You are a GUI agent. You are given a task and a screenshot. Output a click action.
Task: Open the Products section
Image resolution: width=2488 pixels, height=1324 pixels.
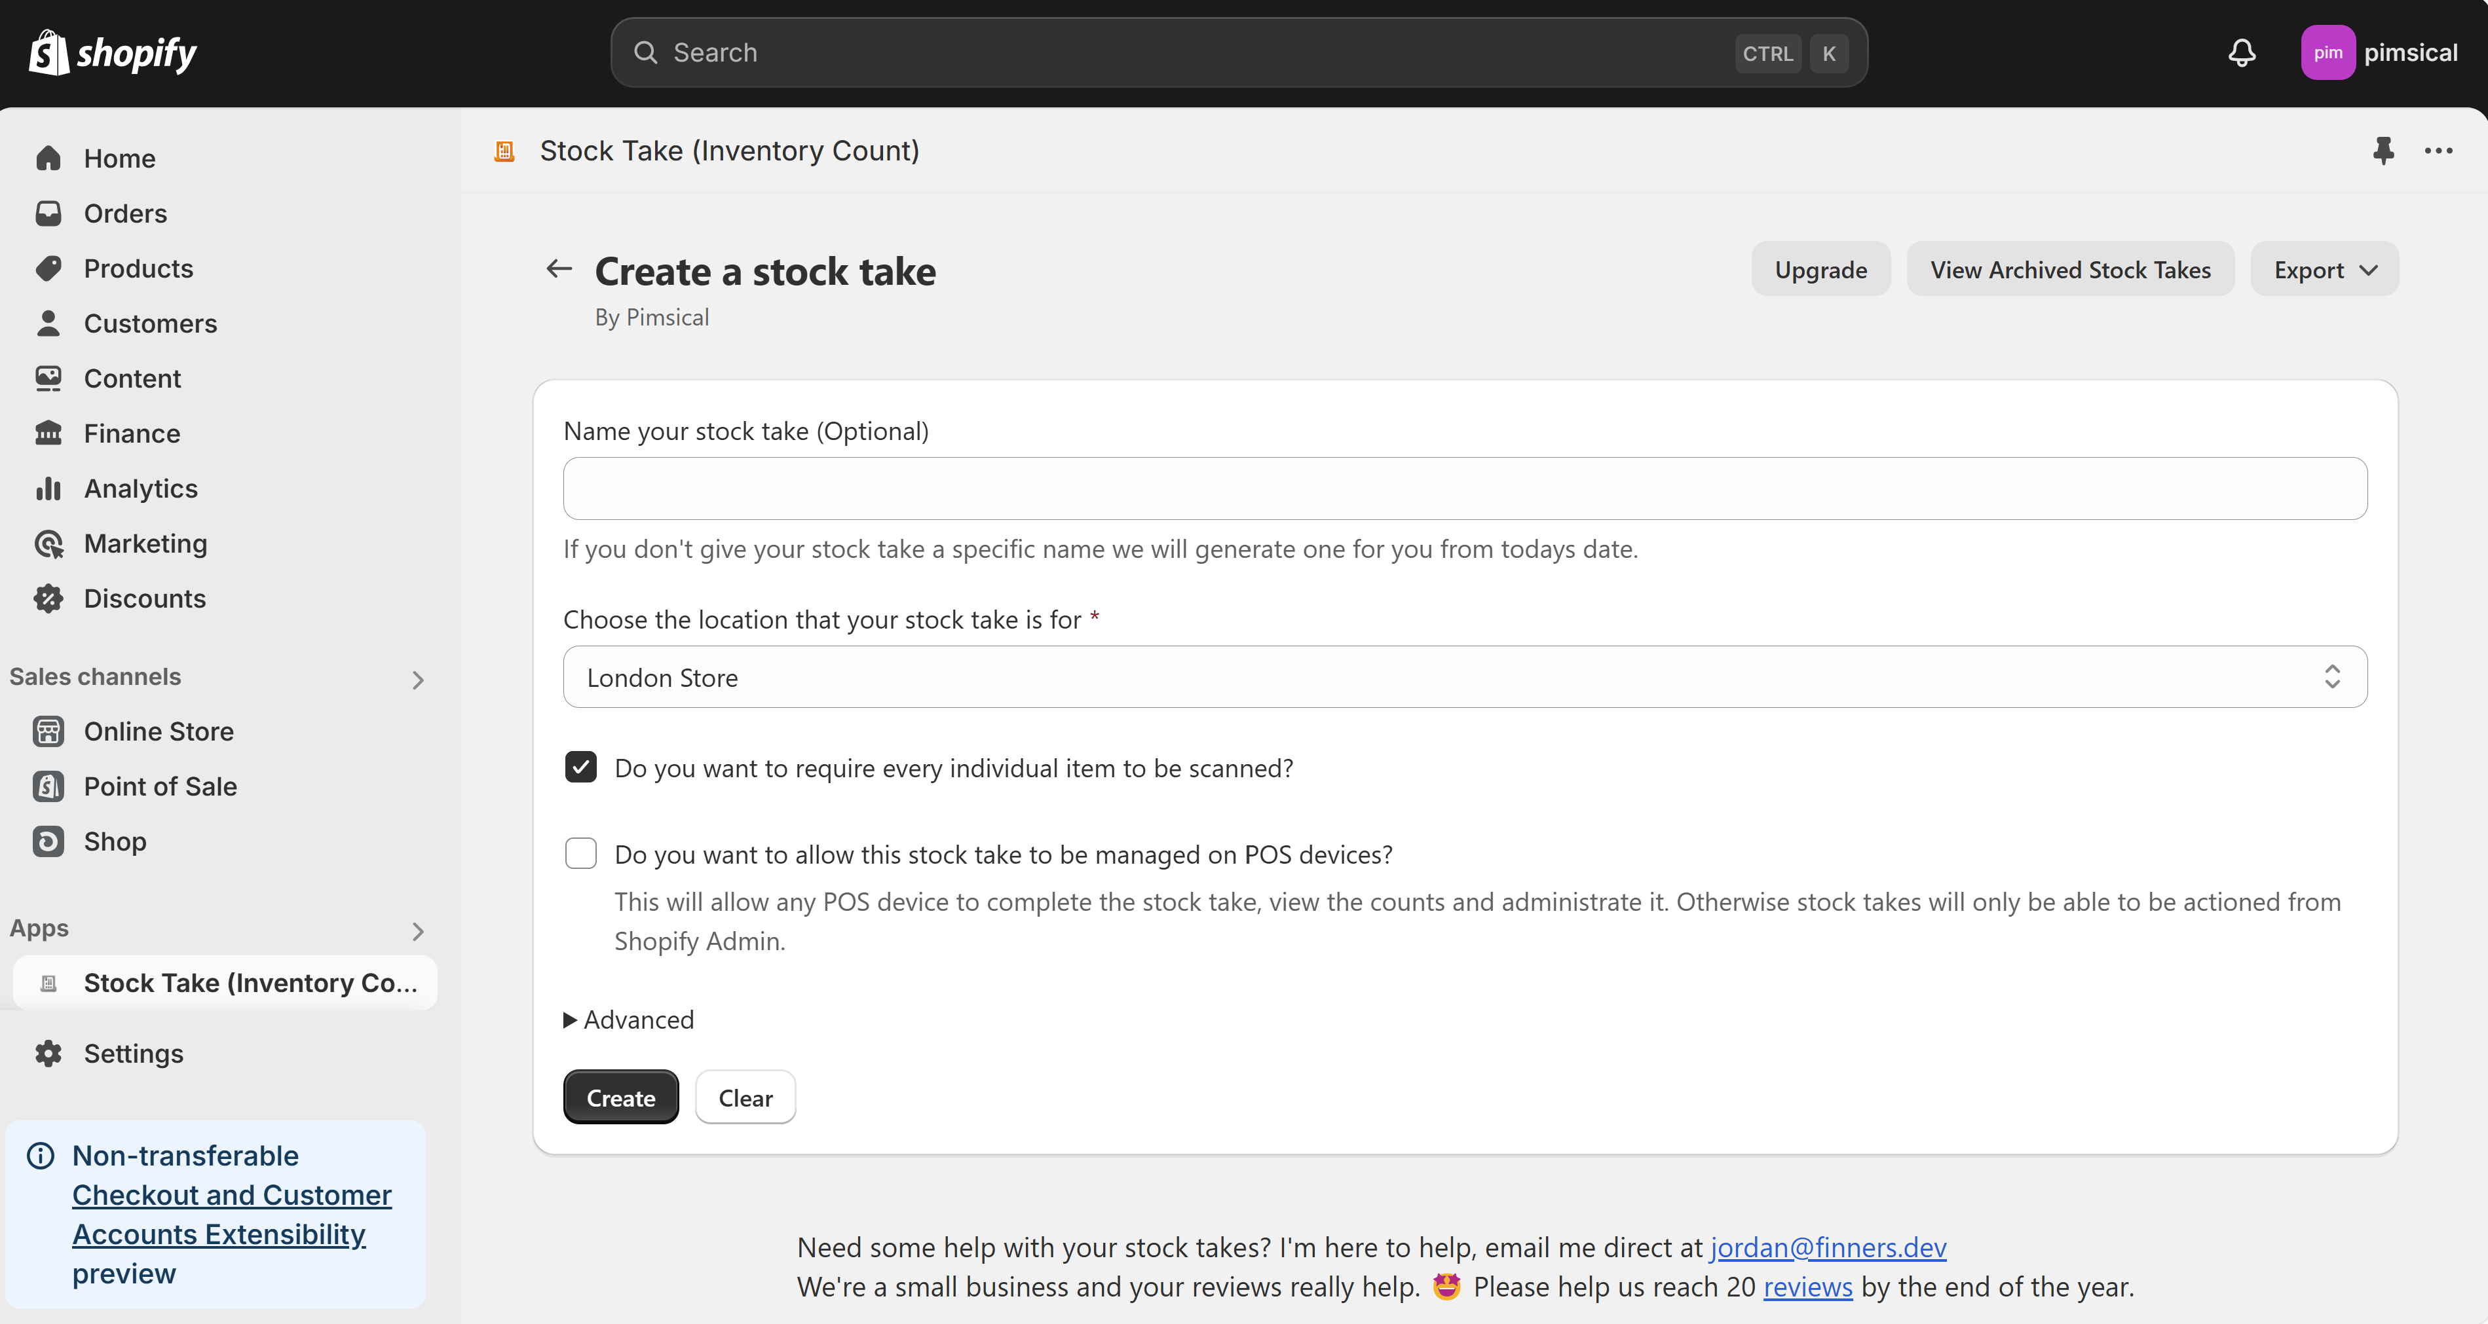(x=138, y=268)
